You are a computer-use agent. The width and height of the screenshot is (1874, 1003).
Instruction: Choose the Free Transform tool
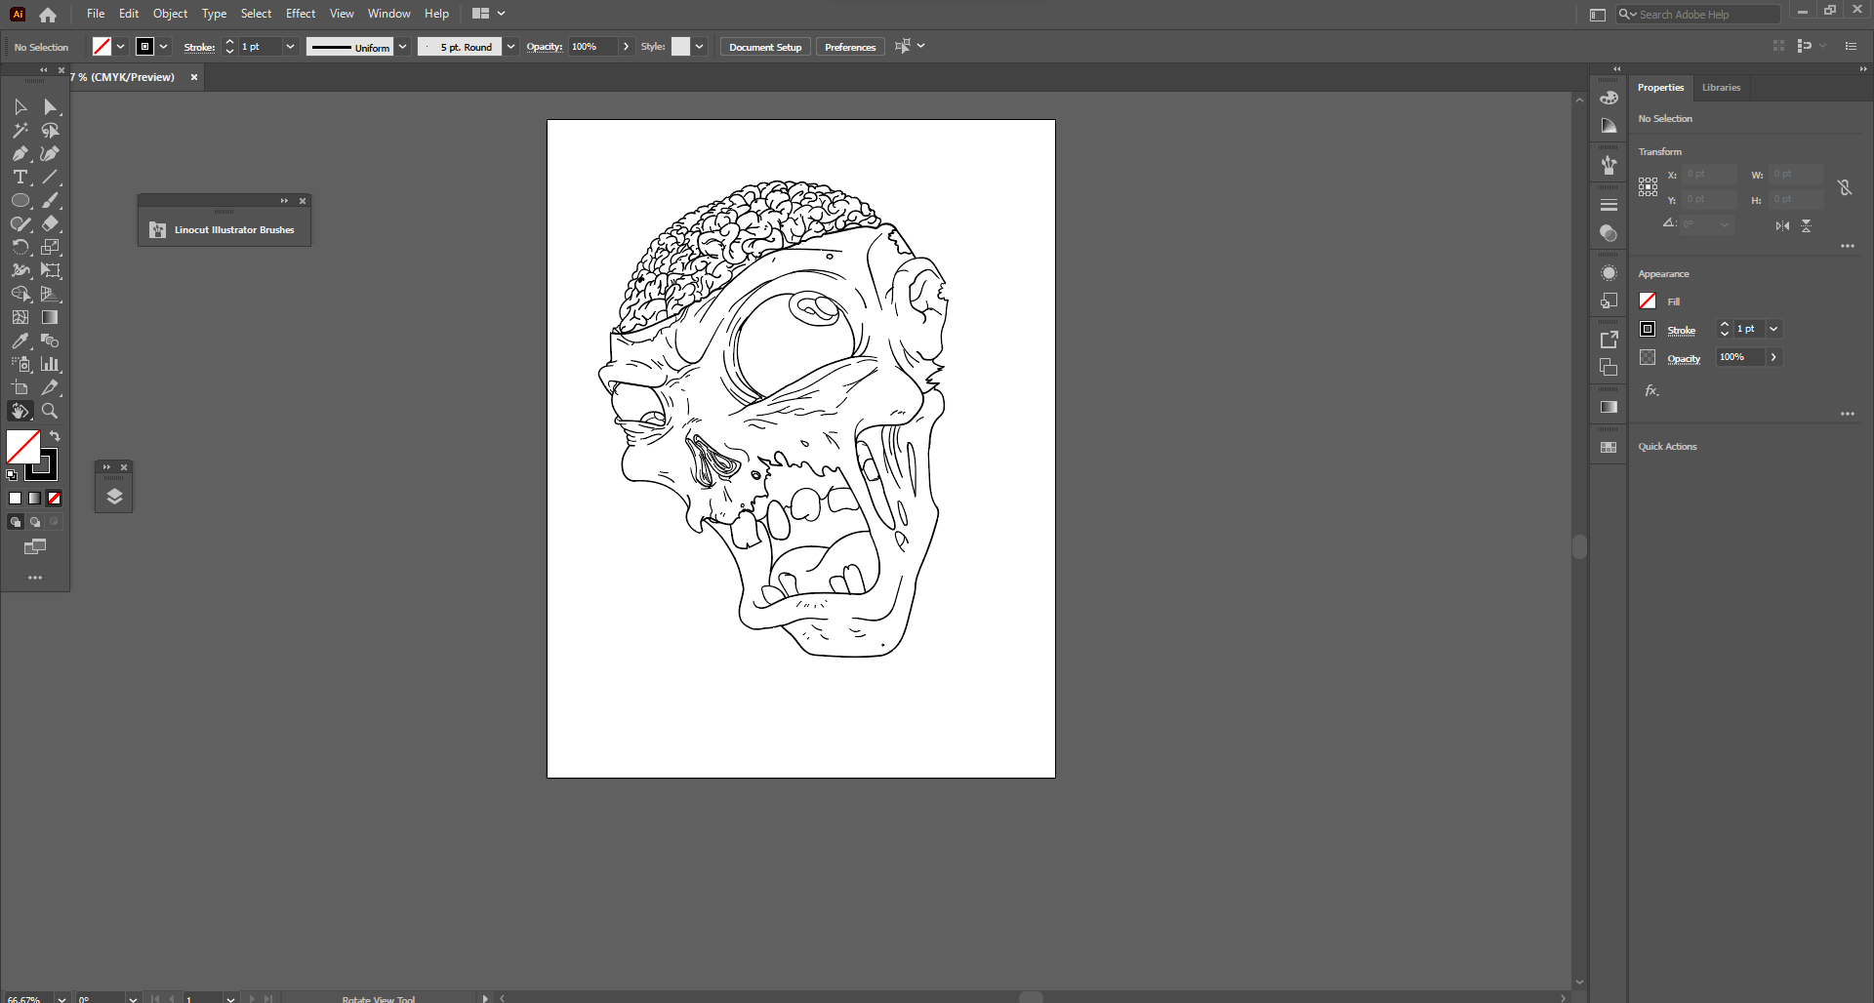(50, 270)
